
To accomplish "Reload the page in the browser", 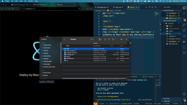I will pos(9,9).
